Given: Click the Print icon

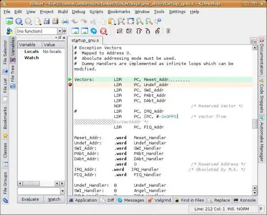Looking at the screenshot, I should point(65,22).
